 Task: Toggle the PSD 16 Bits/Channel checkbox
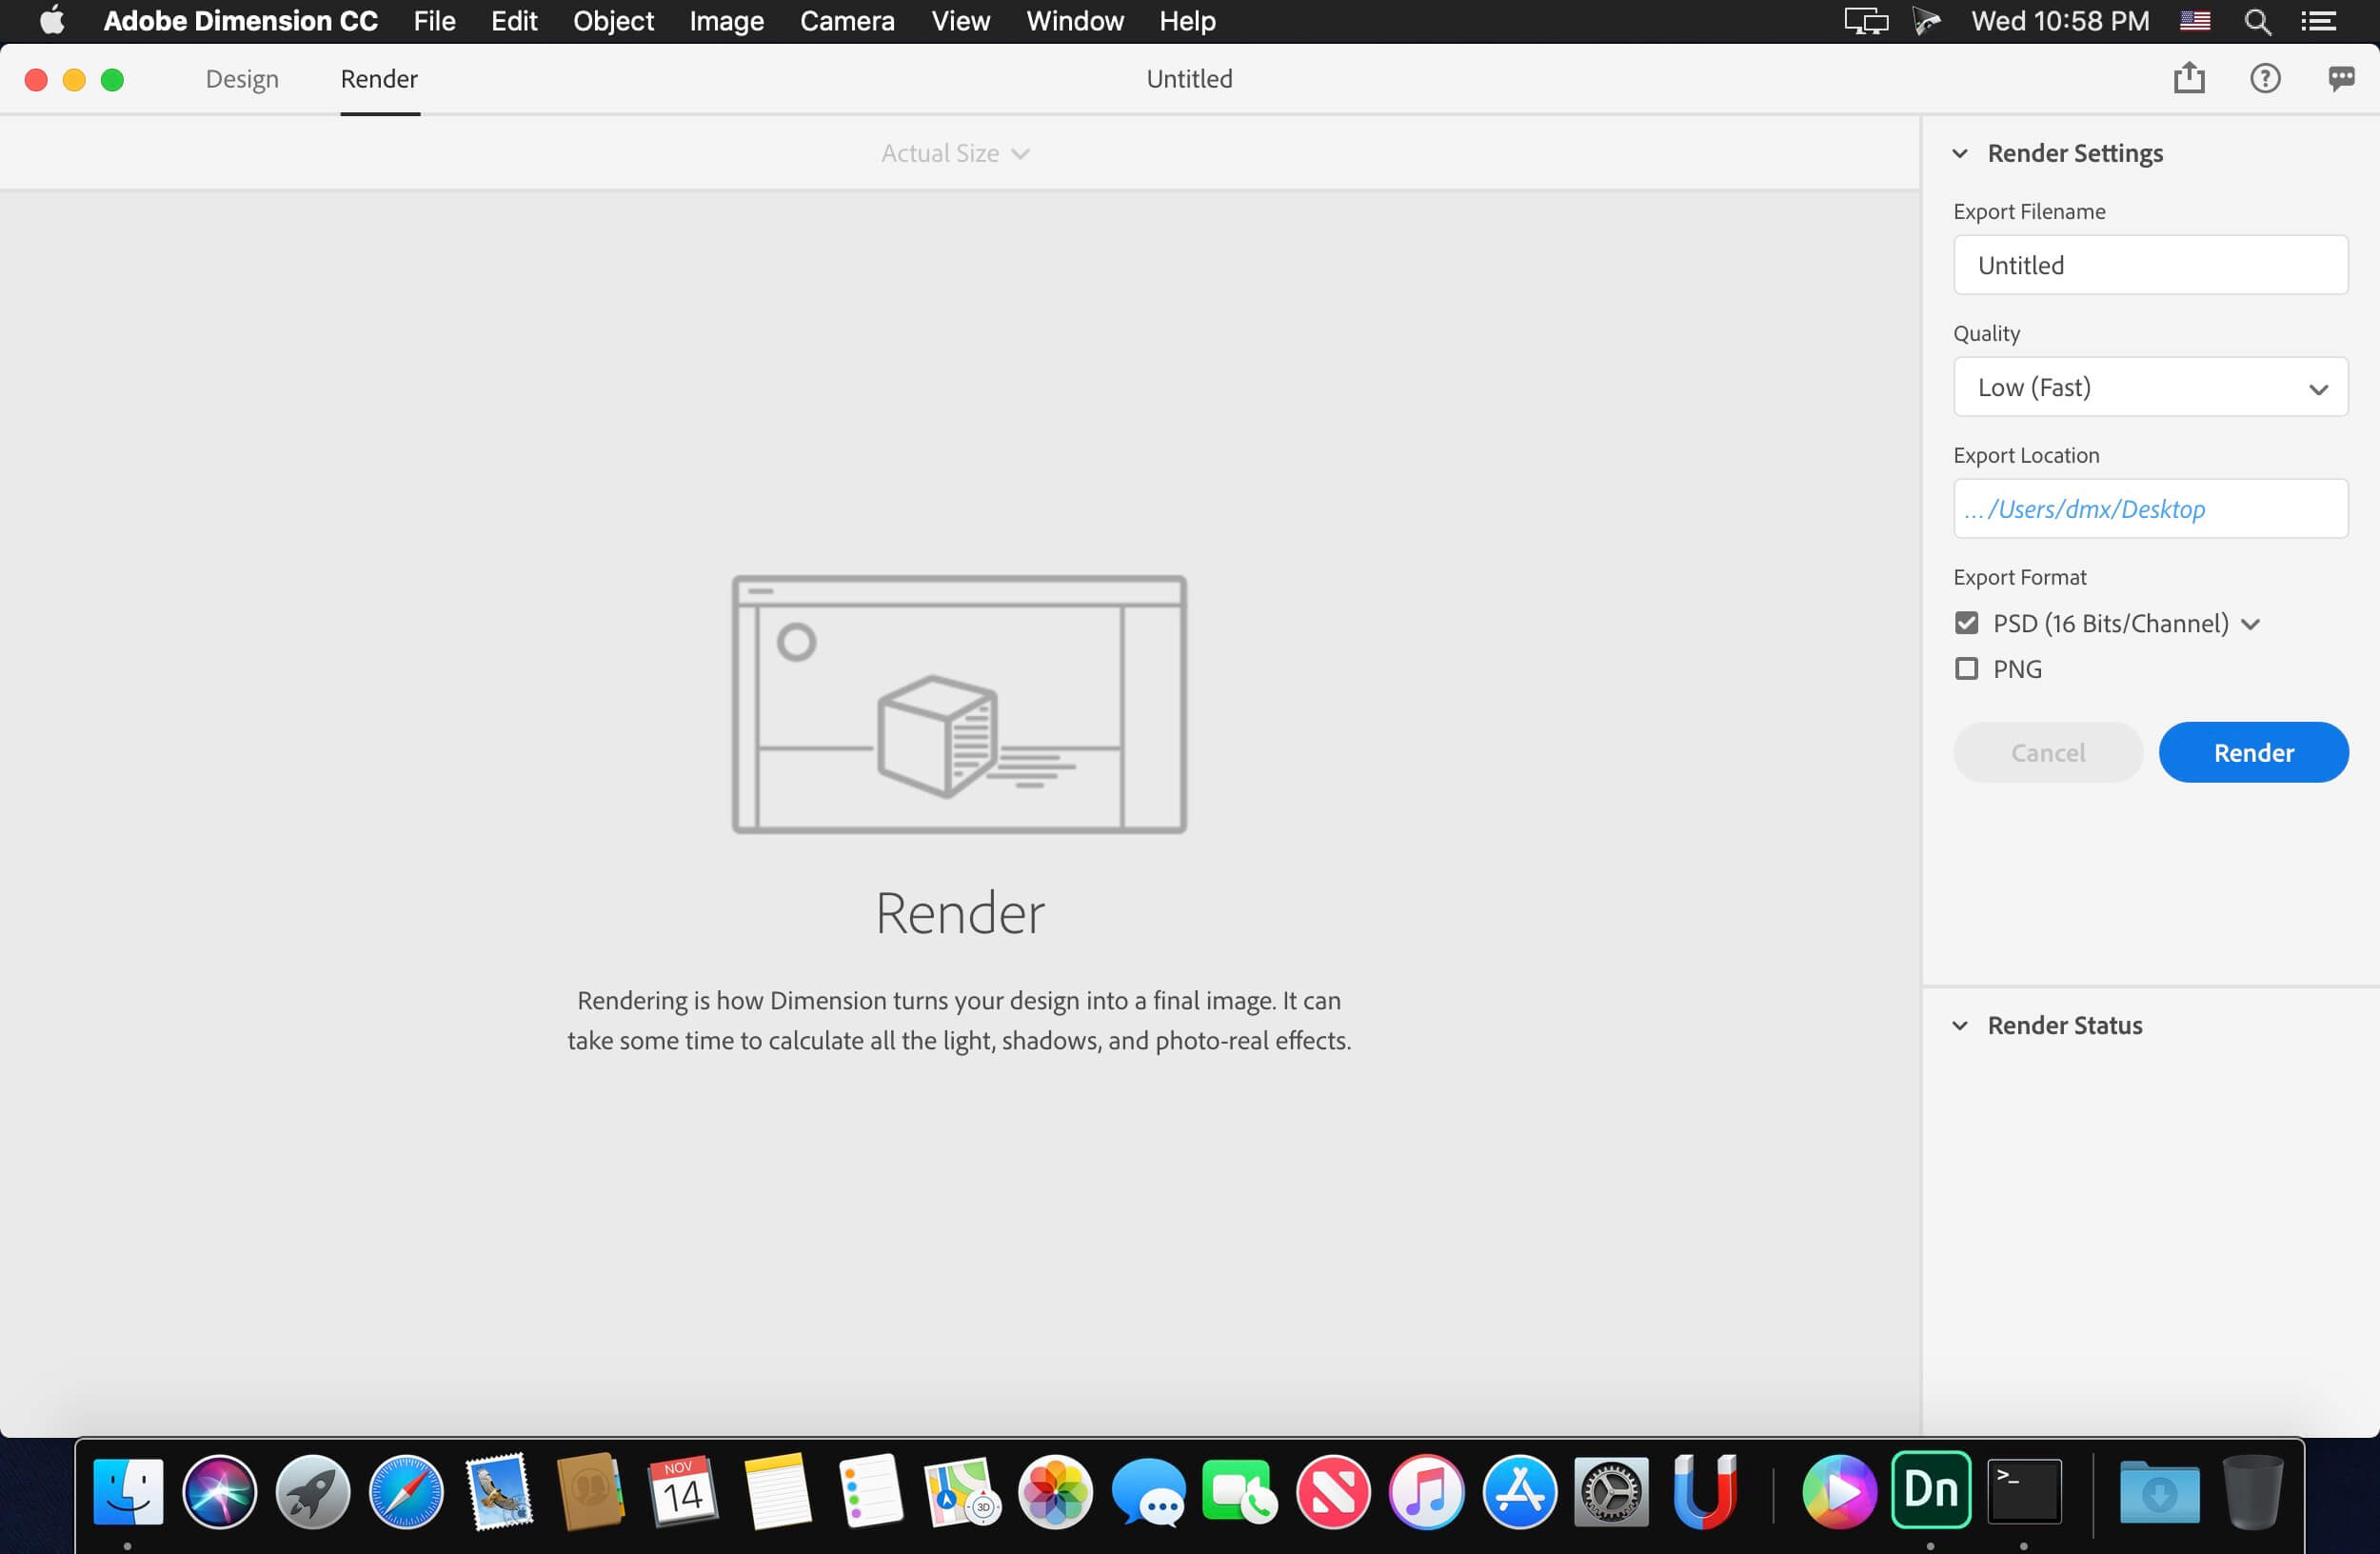tap(1967, 623)
